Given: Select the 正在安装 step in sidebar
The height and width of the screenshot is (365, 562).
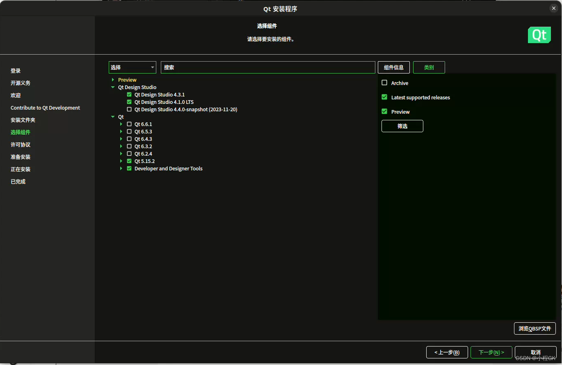Looking at the screenshot, I should tap(21, 169).
